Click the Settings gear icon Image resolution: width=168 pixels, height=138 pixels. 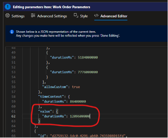7,16
